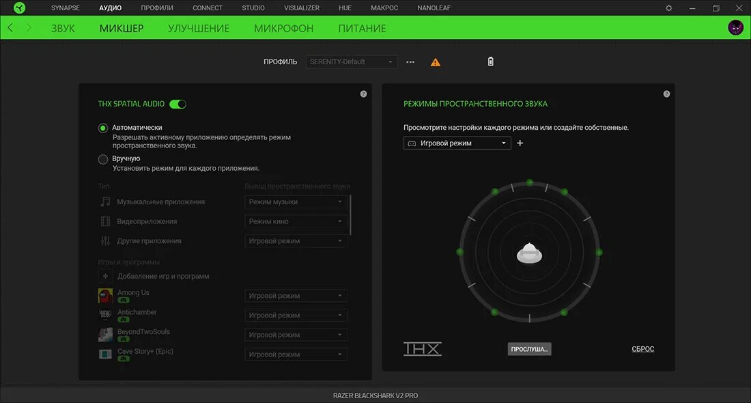Open Cave Story+ mode dropdown

[296, 355]
